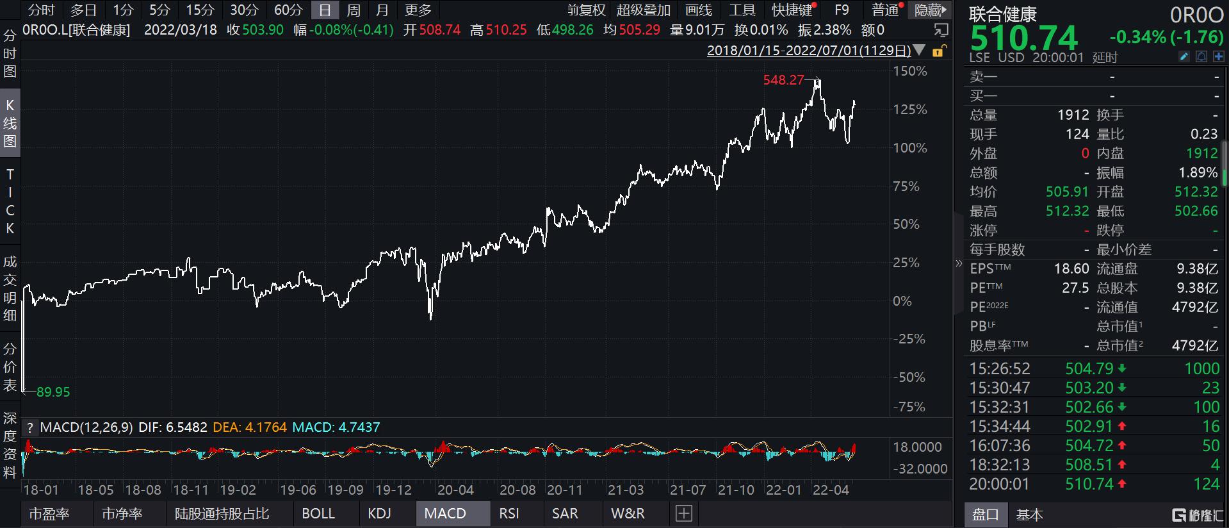This screenshot has height=528, width=1229.
Task: Switch to 30分 chart period
Action: 244,10
